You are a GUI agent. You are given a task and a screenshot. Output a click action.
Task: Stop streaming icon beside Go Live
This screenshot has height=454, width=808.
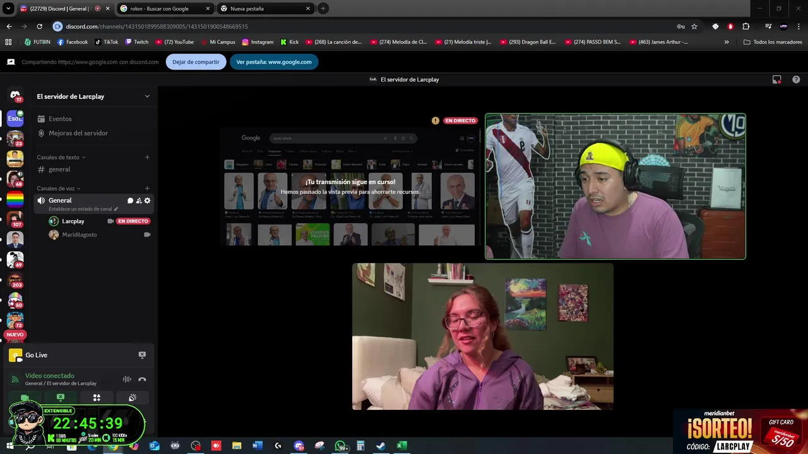pyautogui.click(x=142, y=355)
